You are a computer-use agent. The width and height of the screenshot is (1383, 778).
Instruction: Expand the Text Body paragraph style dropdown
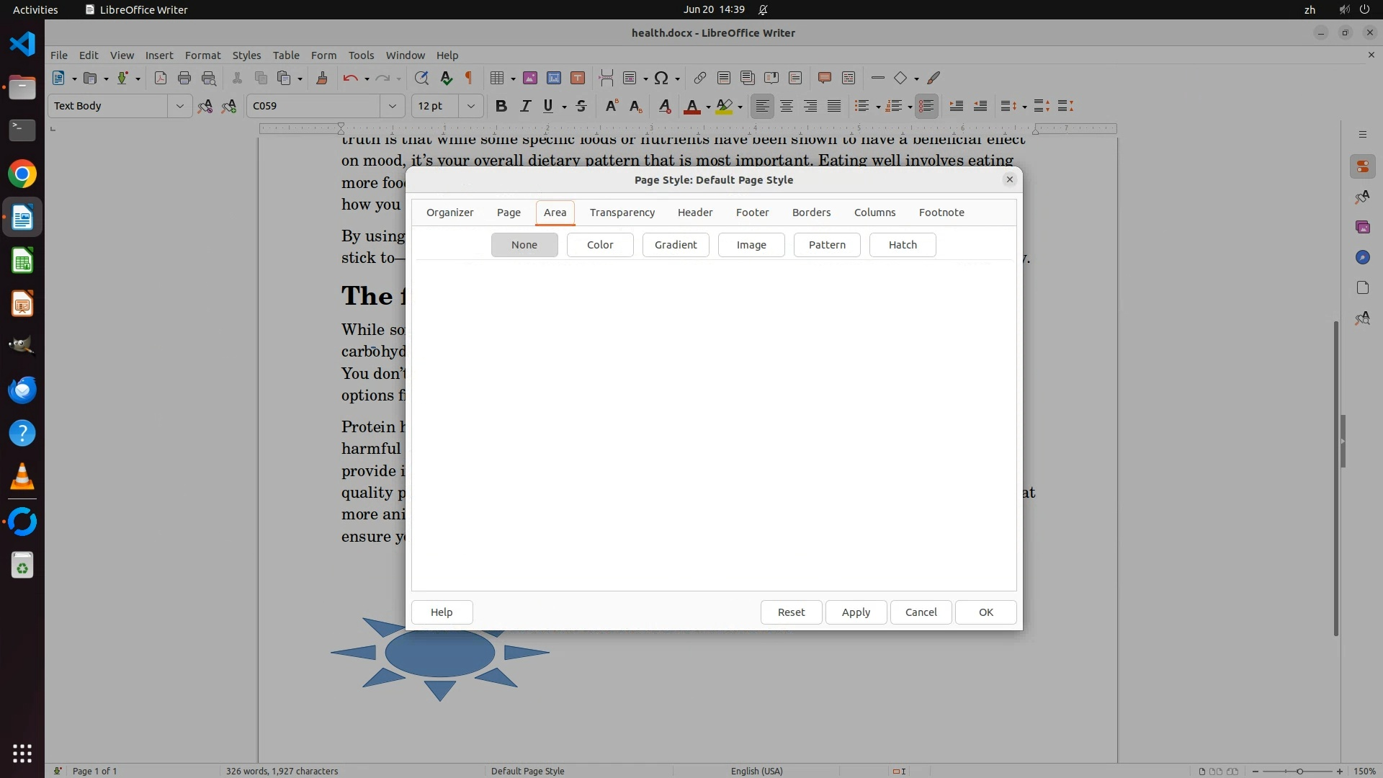[179, 106]
